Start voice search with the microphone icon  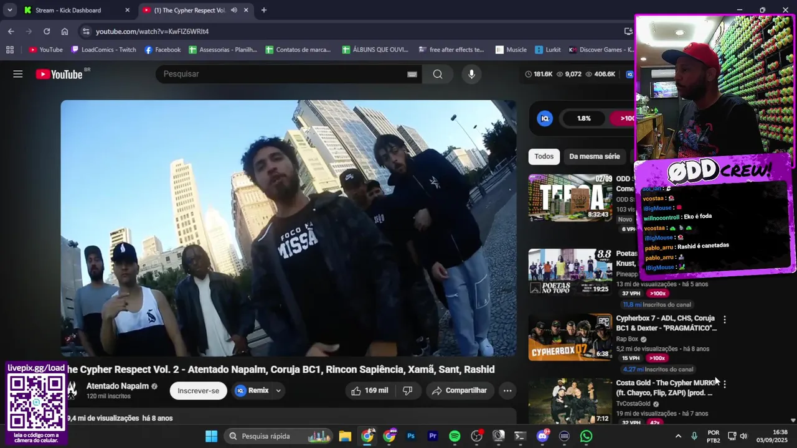pos(471,74)
